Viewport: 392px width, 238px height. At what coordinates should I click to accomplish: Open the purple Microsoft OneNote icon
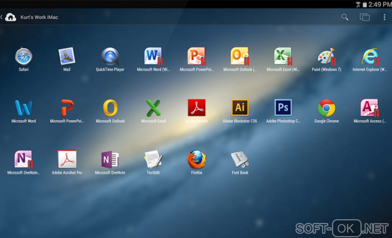click(110, 159)
